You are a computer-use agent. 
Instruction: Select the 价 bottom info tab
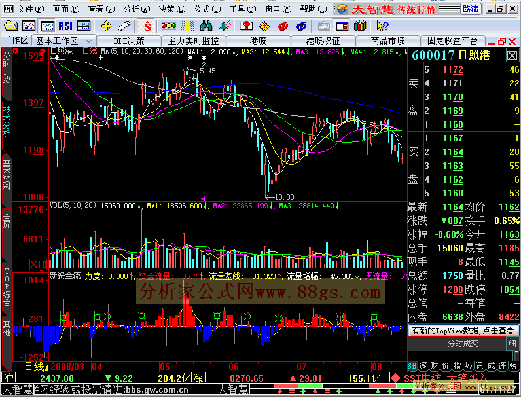[446, 366]
